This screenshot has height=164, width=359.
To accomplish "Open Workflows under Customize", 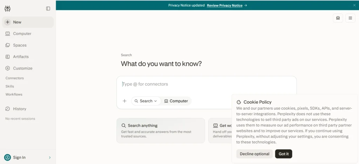I will pyautogui.click(x=14, y=94).
